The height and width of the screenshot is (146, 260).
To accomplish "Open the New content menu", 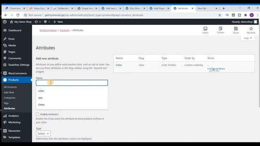I will (58, 22).
